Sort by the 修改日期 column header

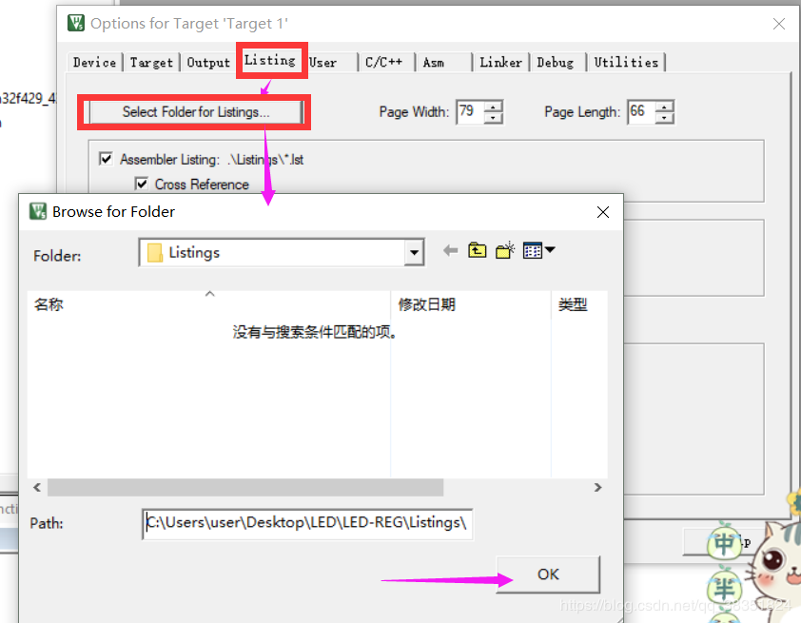click(x=471, y=304)
